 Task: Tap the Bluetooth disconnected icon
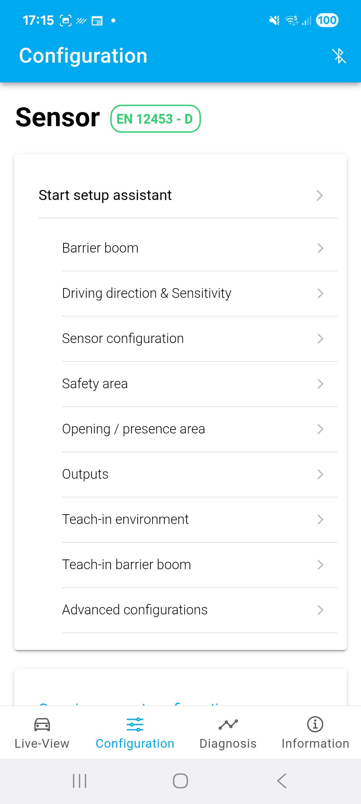coord(339,56)
